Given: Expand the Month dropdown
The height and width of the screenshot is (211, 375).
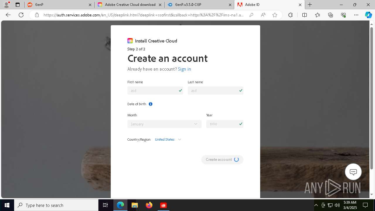Looking at the screenshot, I should tap(164, 124).
